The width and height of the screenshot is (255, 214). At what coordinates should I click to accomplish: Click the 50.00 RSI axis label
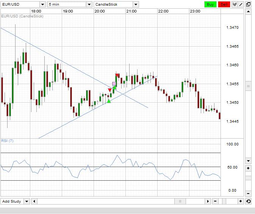pos(232,167)
